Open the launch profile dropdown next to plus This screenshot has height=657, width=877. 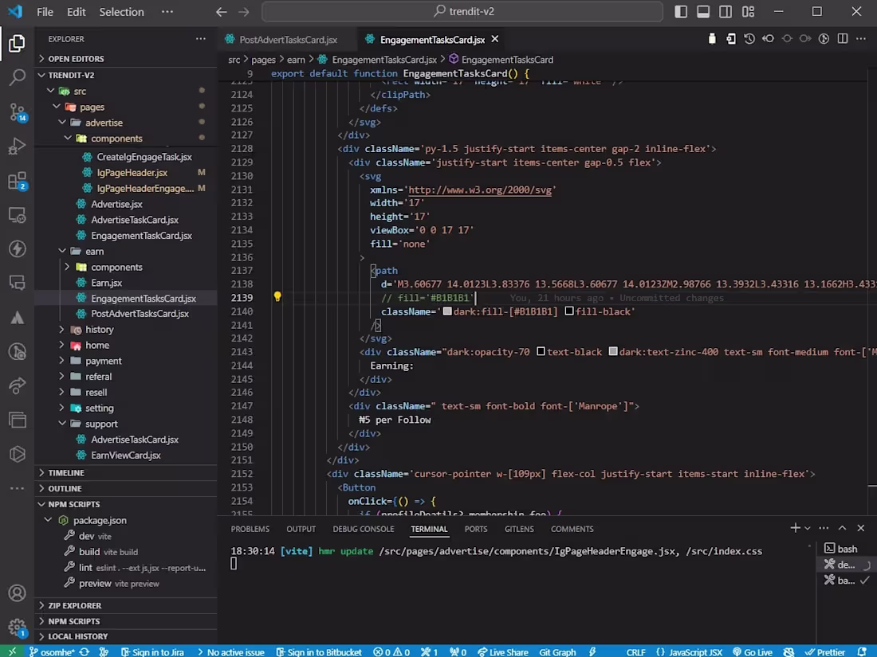pos(807,528)
